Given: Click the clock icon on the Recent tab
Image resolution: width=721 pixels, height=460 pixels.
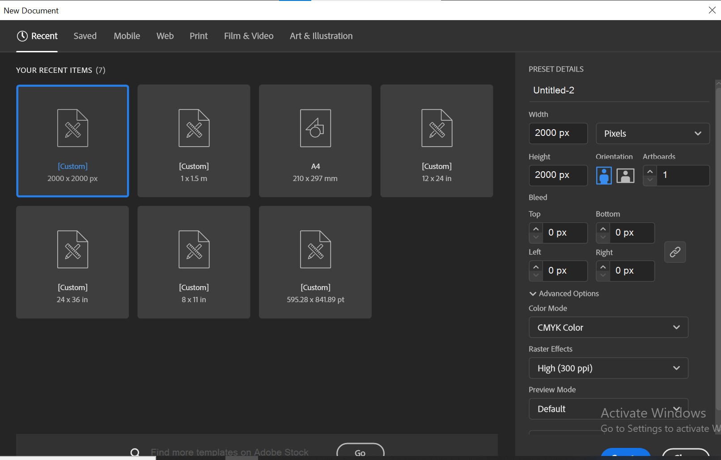Looking at the screenshot, I should pyautogui.click(x=22, y=36).
